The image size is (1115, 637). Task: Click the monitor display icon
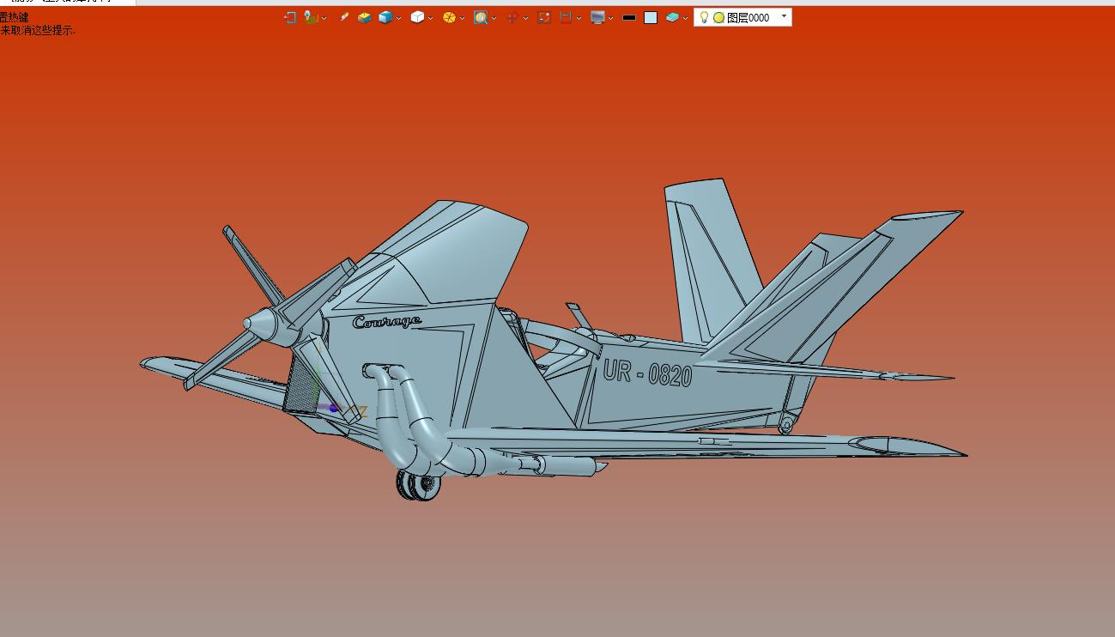(x=597, y=17)
